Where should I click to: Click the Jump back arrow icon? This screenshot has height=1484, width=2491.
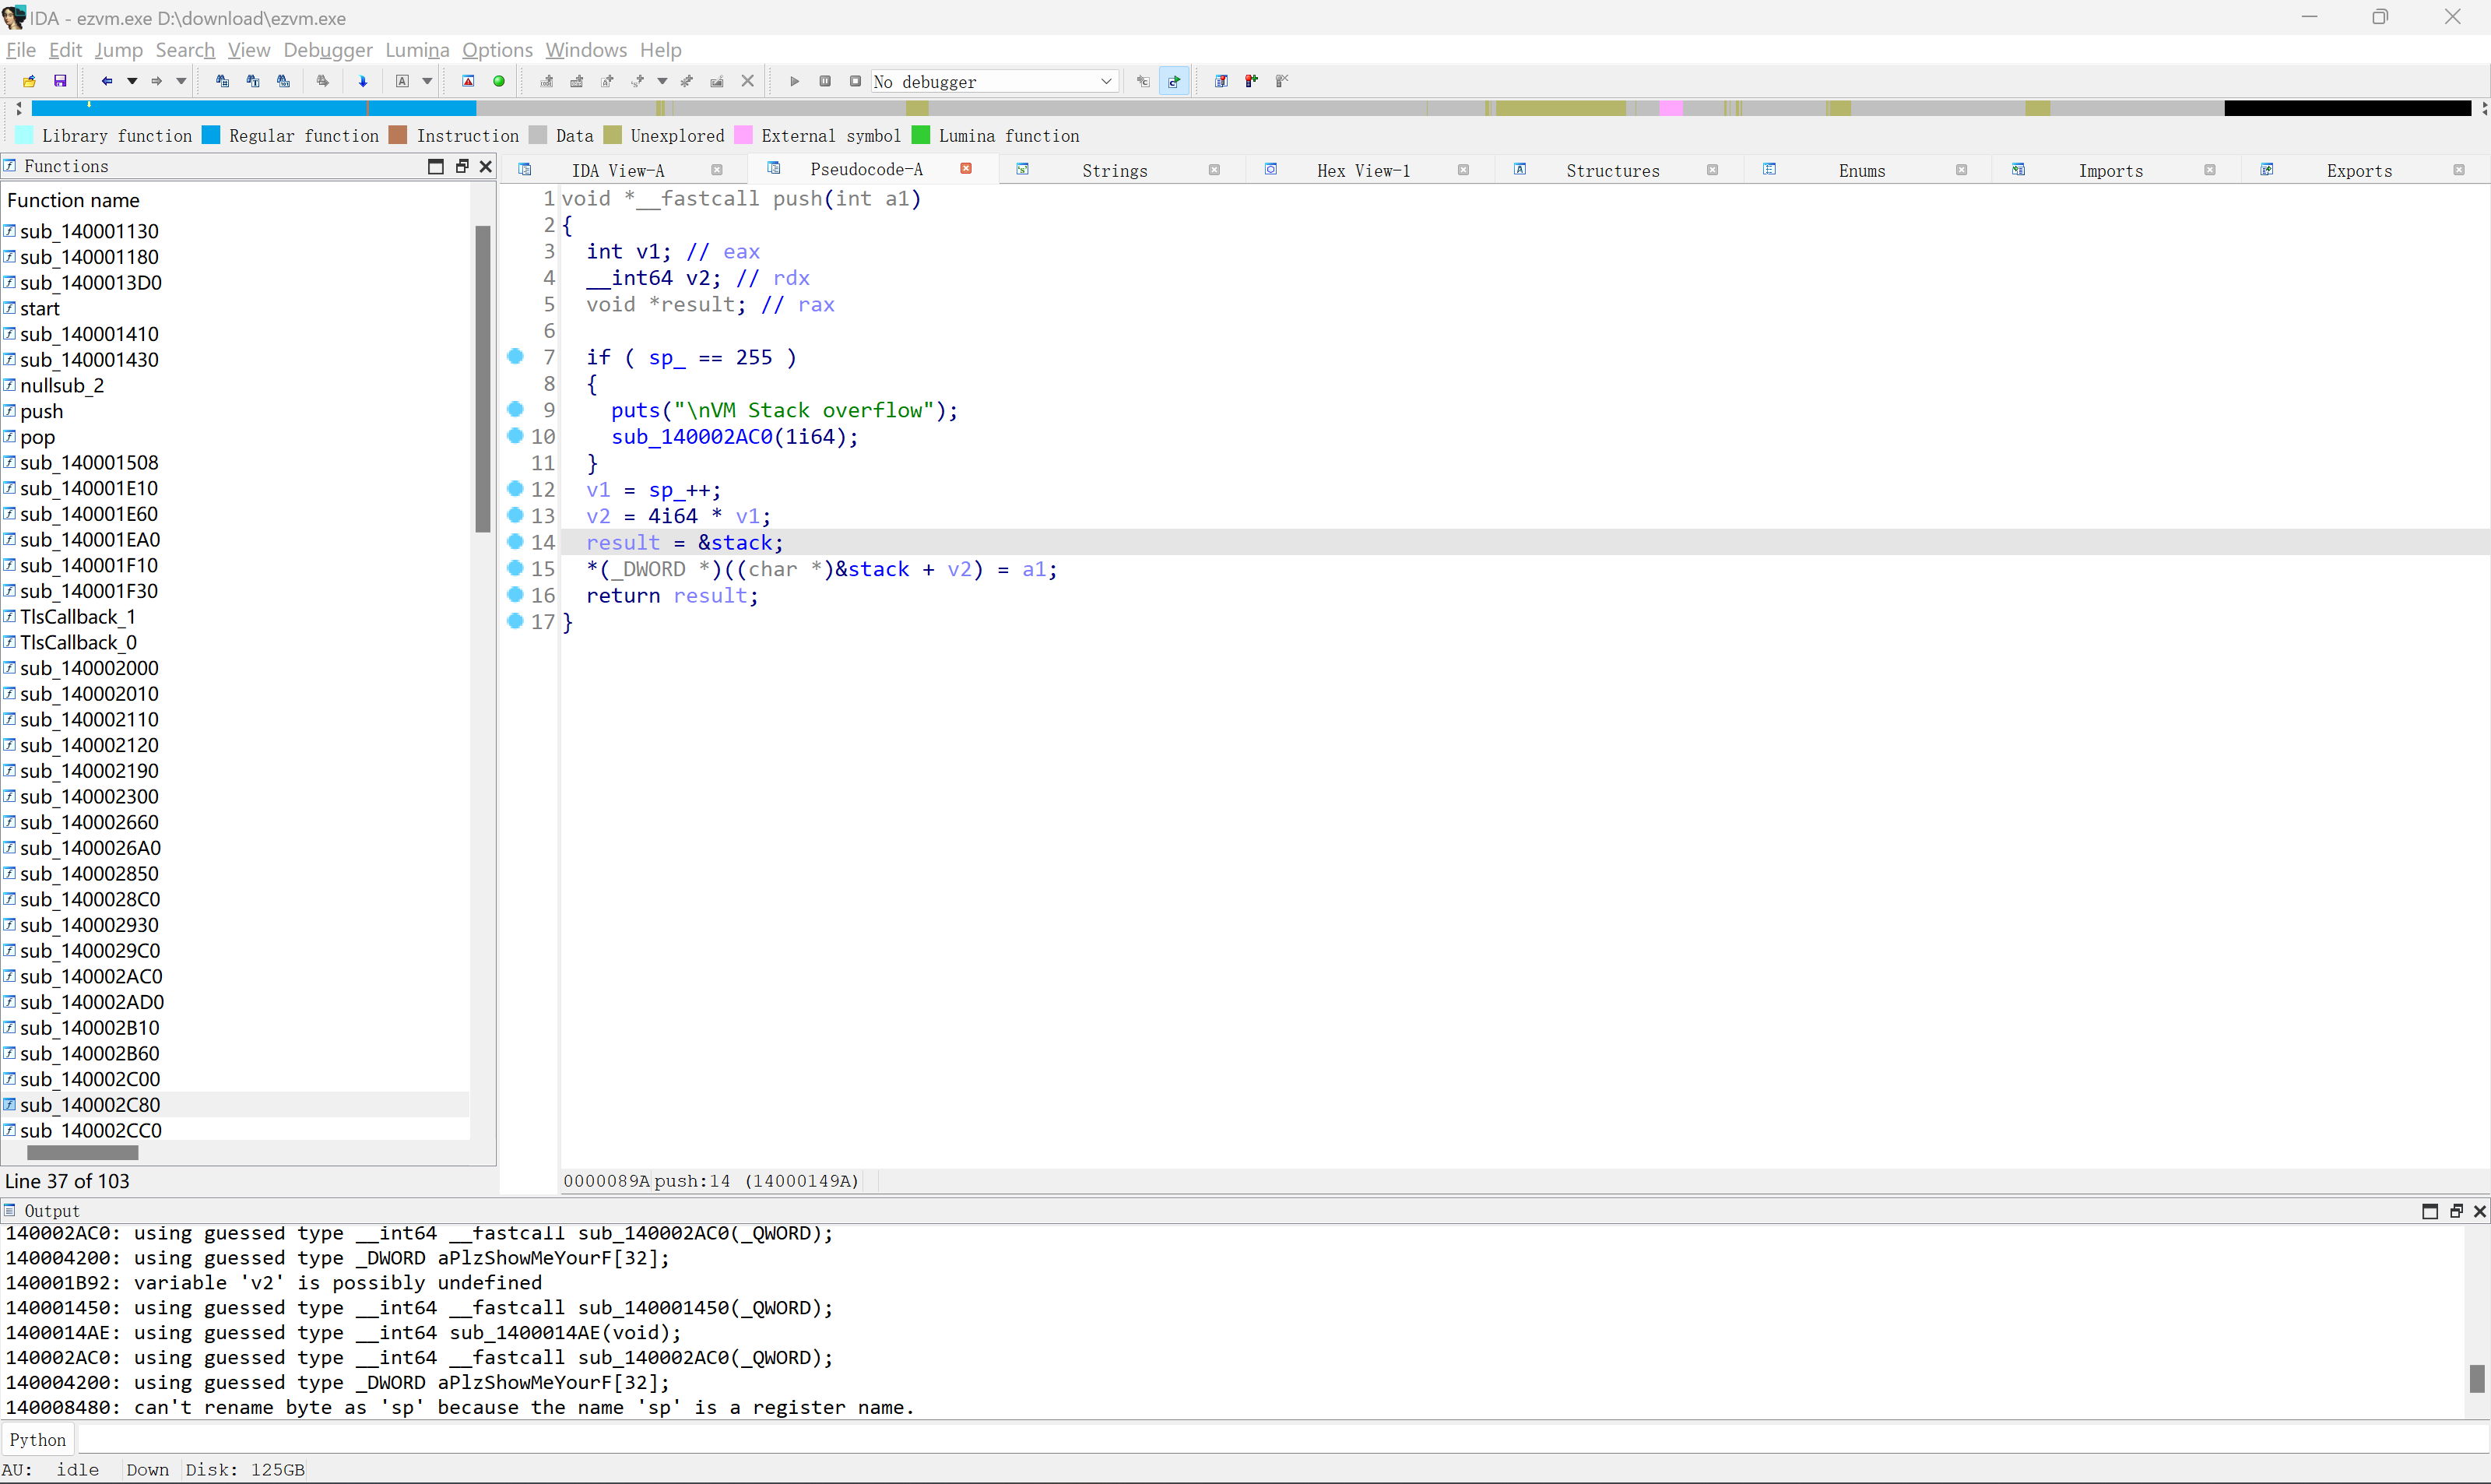coord(106,81)
